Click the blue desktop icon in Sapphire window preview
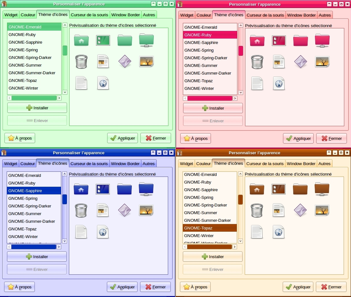Viewport: 351px width, 297px height. coord(103,189)
